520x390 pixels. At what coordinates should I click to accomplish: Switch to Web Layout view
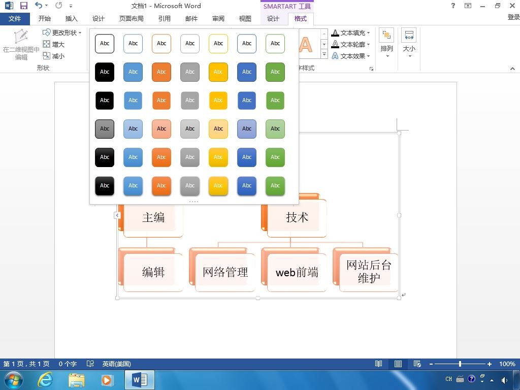[417, 364]
